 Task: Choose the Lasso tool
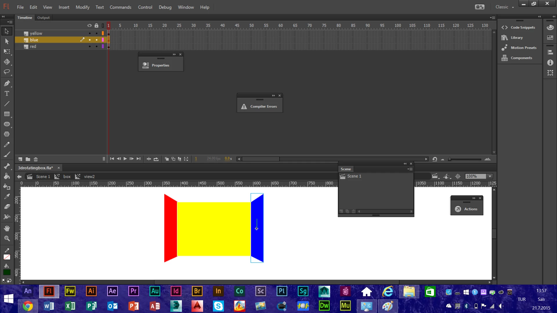(7, 72)
